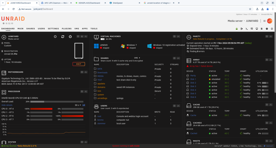The image size is (276, 148).
Task: Bookmark this page with the star icon
Action: tap(250, 9)
